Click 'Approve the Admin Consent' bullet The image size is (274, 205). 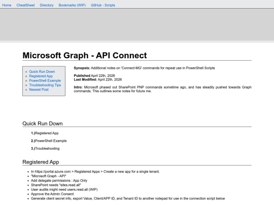pyautogui.click(x=52, y=194)
